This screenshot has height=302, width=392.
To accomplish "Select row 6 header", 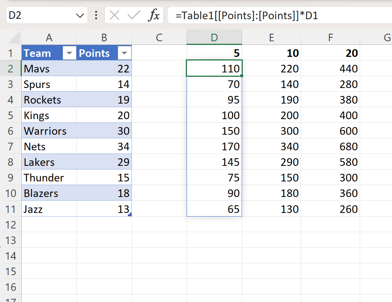I will (11, 131).
